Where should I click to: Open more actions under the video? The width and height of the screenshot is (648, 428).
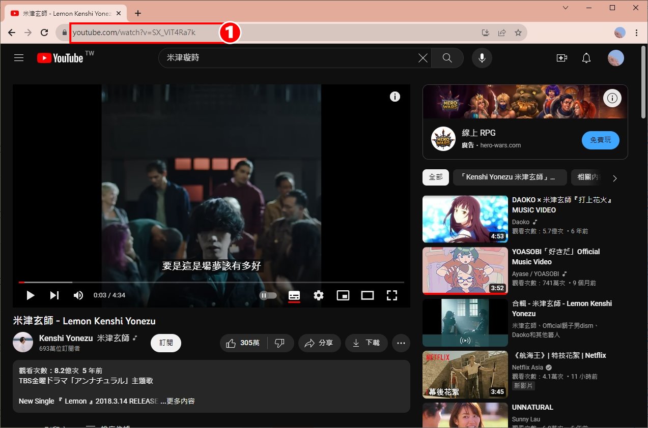tap(401, 343)
